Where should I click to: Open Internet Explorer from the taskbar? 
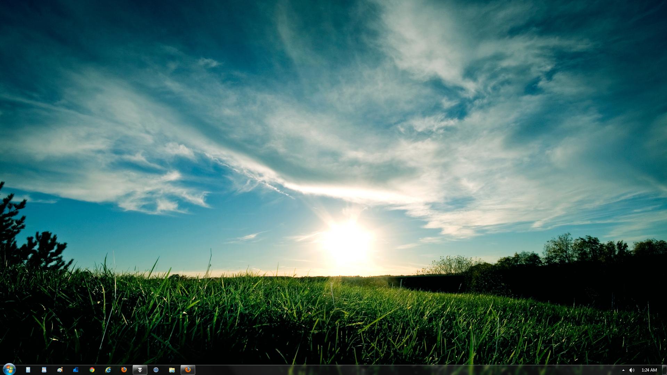pos(108,370)
